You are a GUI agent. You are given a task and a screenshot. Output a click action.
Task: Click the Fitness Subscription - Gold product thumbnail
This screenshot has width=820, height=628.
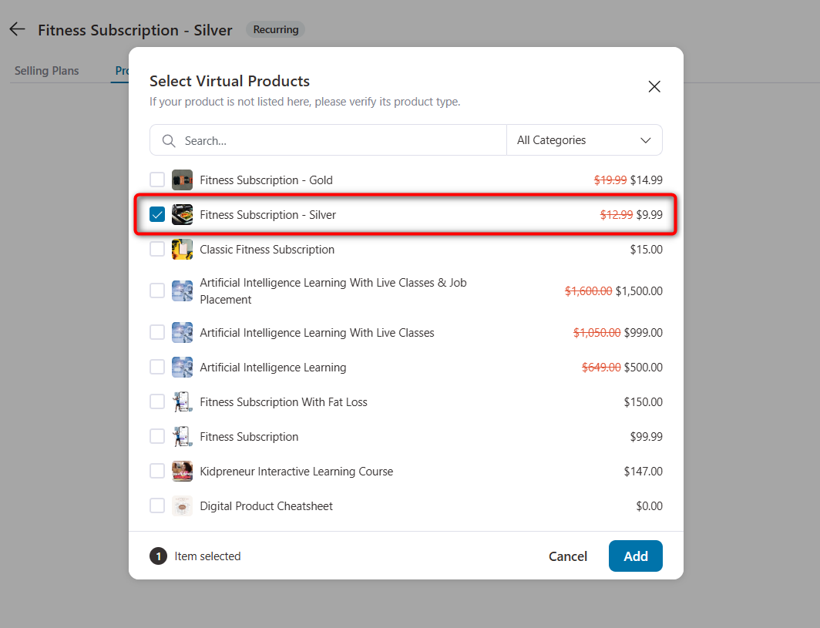tap(182, 180)
